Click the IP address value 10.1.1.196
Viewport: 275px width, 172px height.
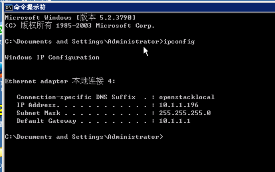[x=179, y=105]
